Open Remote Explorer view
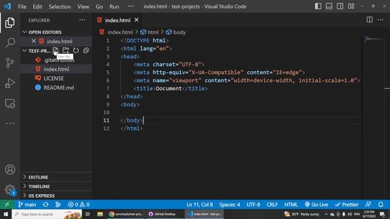Screen dimensions: 390x219 coord(10,103)
